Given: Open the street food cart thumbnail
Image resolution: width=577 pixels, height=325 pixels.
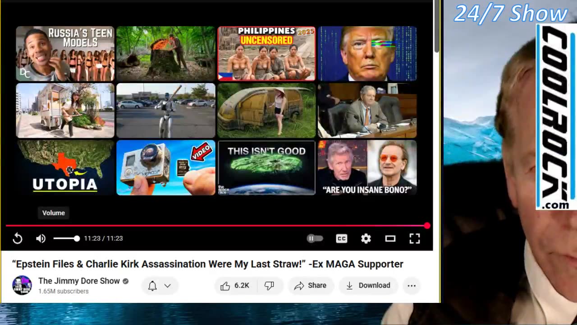Looking at the screenshot, I should coord(65,110).
